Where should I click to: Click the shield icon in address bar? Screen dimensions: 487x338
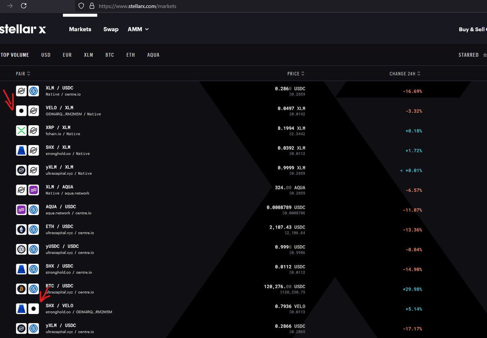[x=81, y=6]
